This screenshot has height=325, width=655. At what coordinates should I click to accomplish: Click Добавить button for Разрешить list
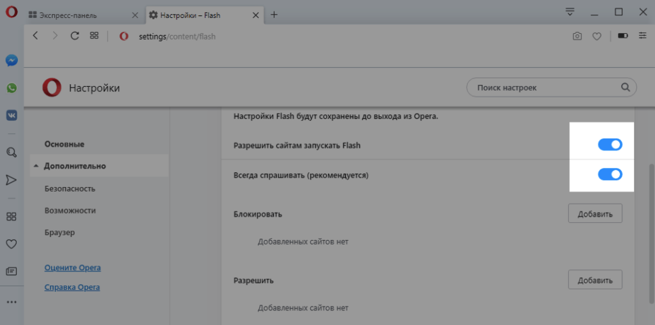click(x=595, y=280)
